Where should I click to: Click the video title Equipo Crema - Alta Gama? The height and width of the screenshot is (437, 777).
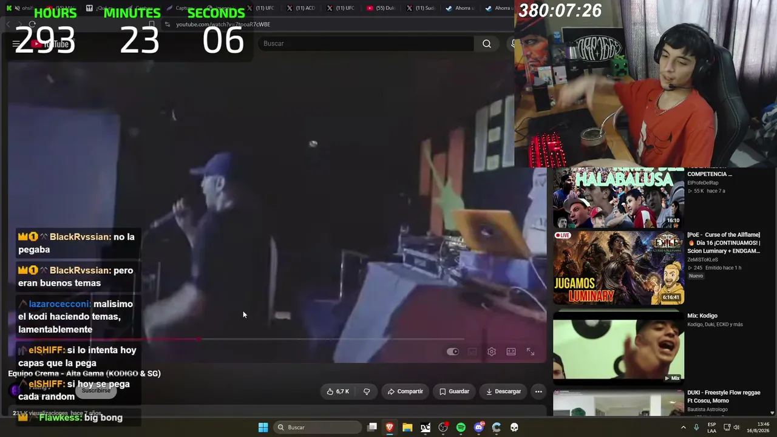pyautogui.click(x=84, y=373)
